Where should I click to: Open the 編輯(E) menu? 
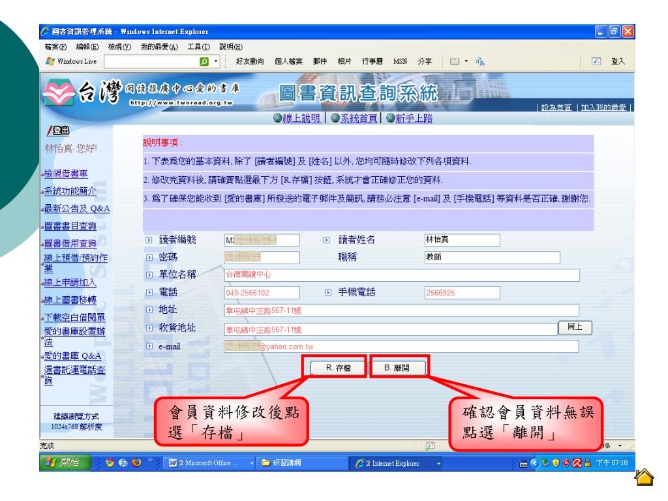click(87, 47)
